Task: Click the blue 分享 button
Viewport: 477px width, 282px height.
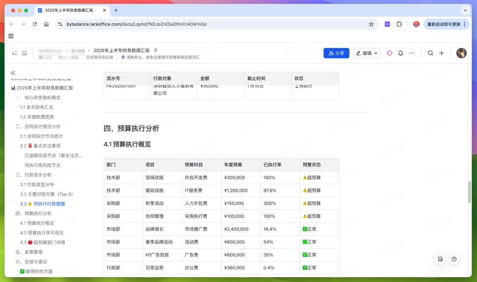Action: pos(336,53)
